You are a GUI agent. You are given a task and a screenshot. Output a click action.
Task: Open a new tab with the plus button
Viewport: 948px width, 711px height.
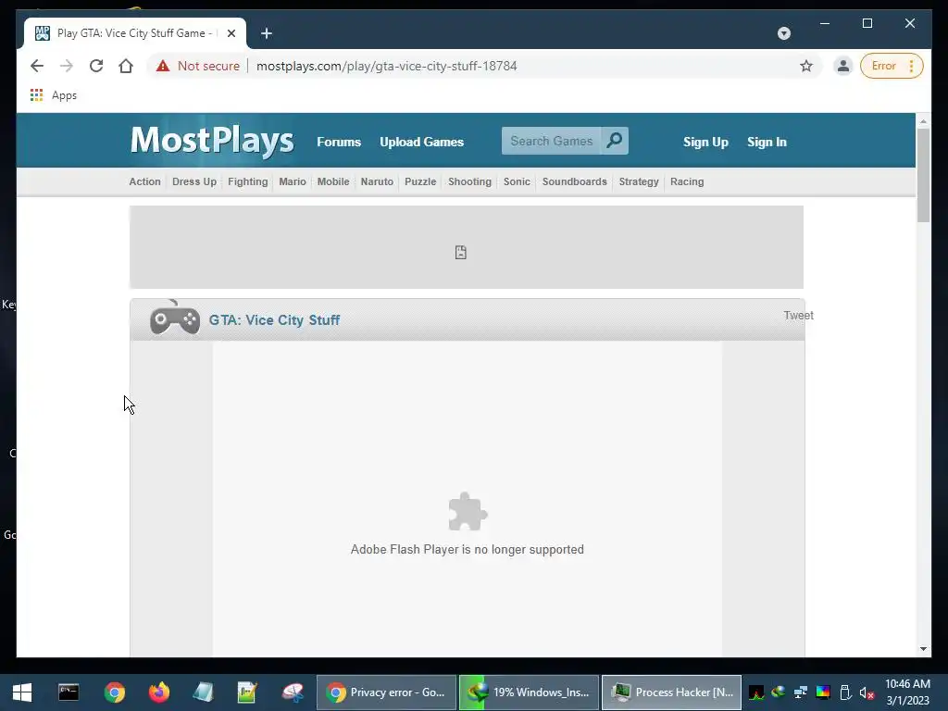267,33
